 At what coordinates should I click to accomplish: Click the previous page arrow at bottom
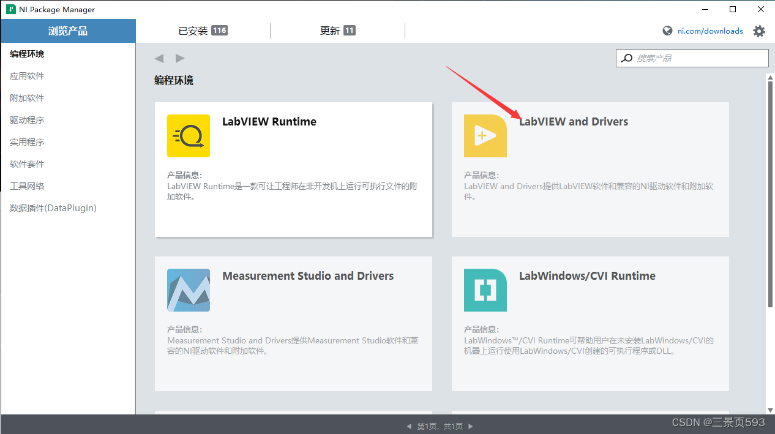[x=408, y=426]
